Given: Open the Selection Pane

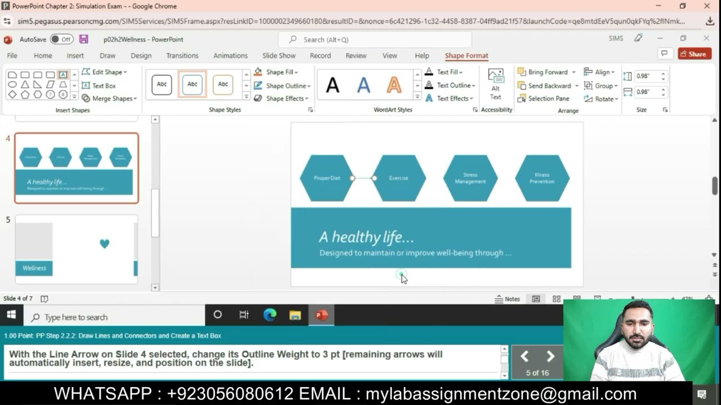Looking at the screenshot, I should tap(543, 98).
